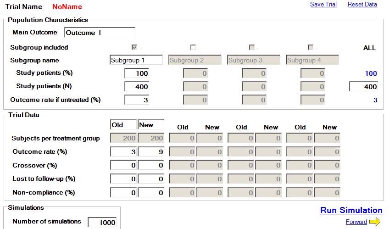Screen dimensions: 389x229
Task: Click the Save Trial link
Action: click(x=323, y=5)
